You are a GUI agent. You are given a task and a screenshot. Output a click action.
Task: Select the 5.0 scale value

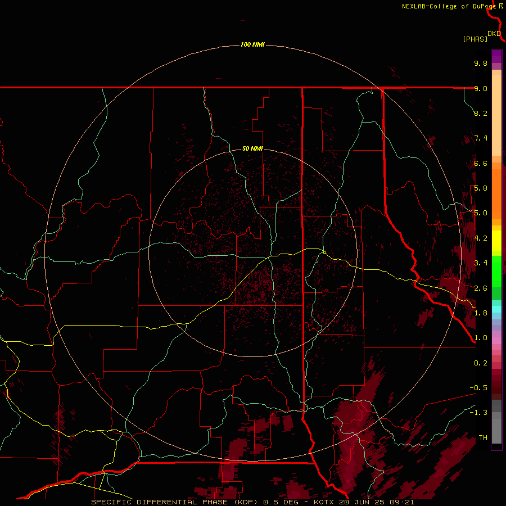481,213
